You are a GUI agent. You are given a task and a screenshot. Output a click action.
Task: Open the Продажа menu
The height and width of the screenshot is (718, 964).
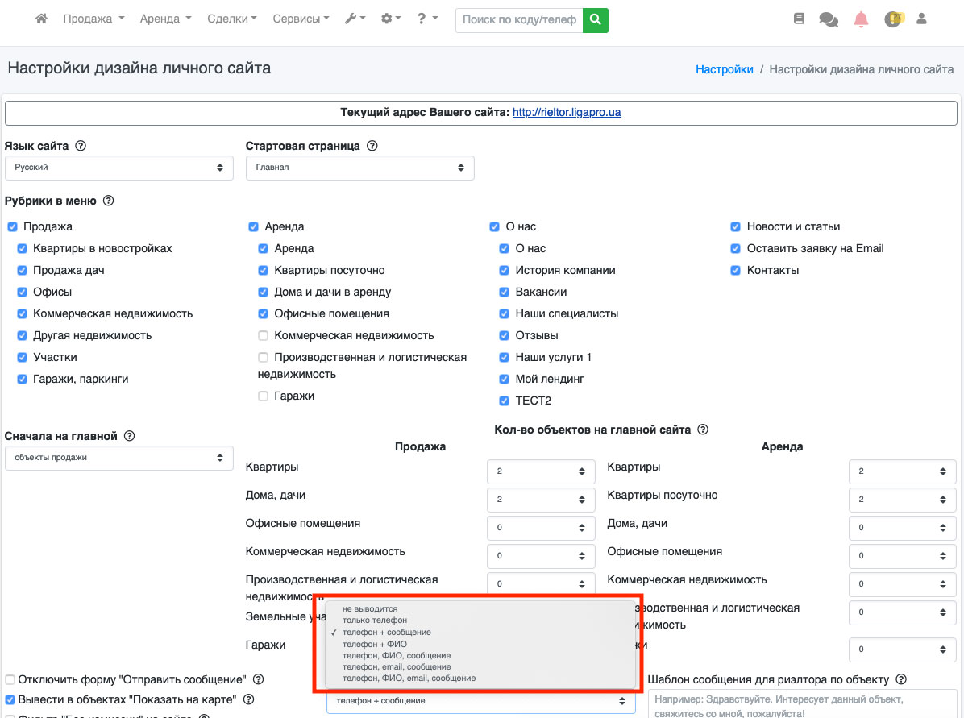pos(93,19)
